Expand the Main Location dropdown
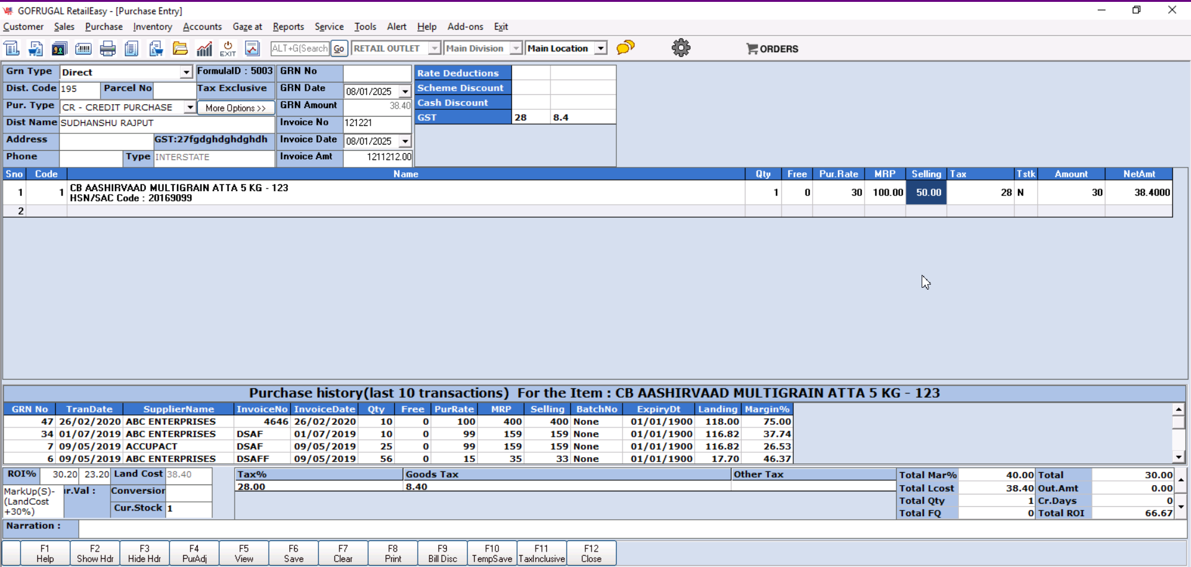1191x567 pixels. tap(600, 48)
